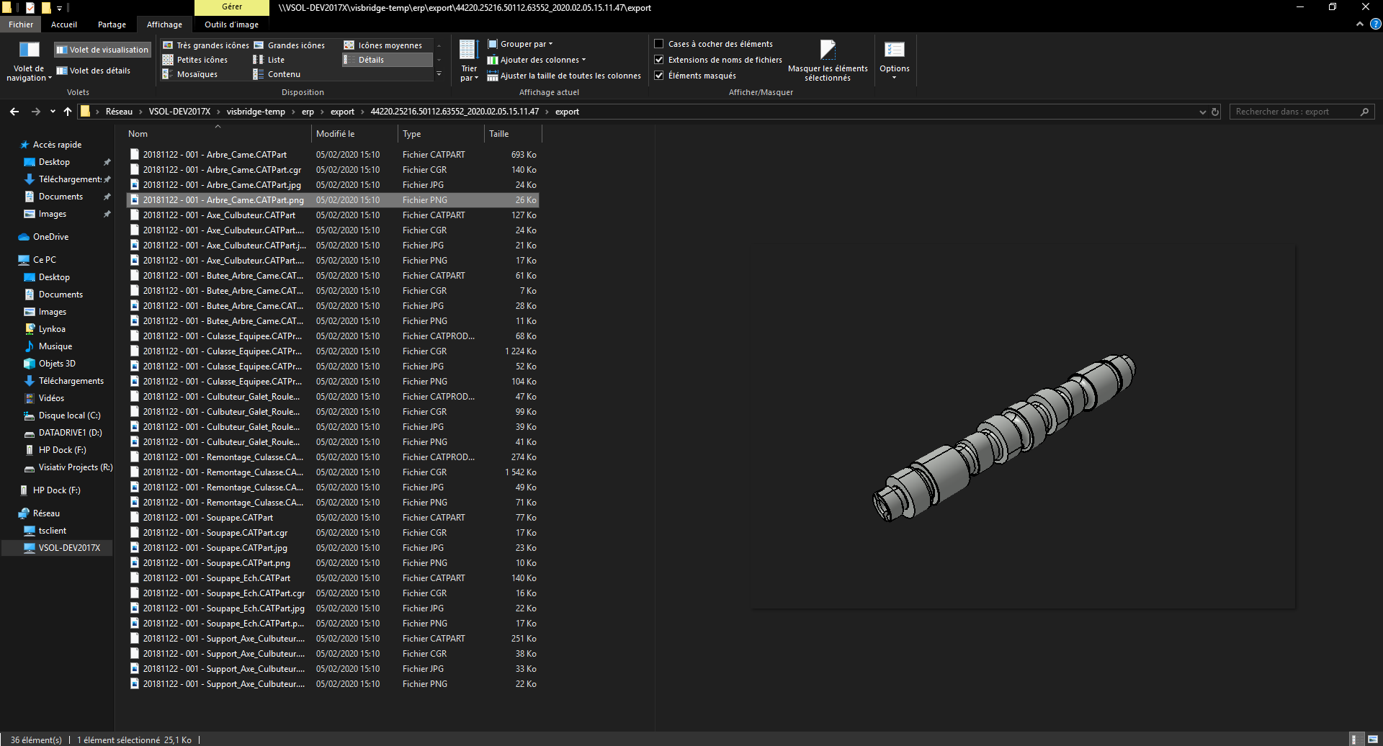Enable Cases à cocher des éléments

(658, 44)
